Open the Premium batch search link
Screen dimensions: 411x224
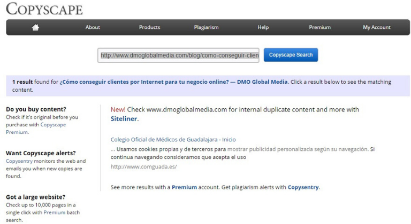pyautogui.click(x=54, y=212)
